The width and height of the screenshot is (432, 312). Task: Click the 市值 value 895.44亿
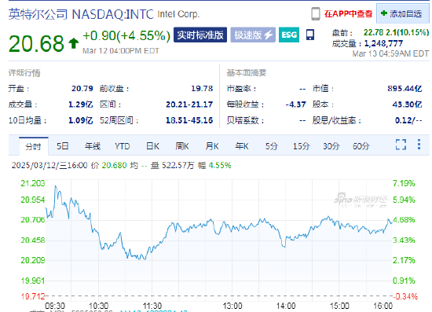pos(405,89)
